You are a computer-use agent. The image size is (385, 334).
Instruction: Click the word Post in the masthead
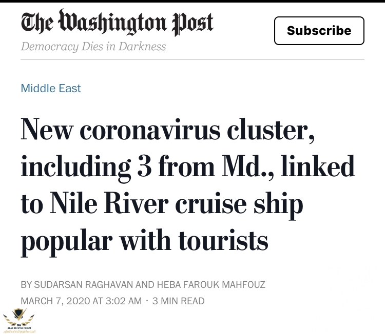(192, 23)
